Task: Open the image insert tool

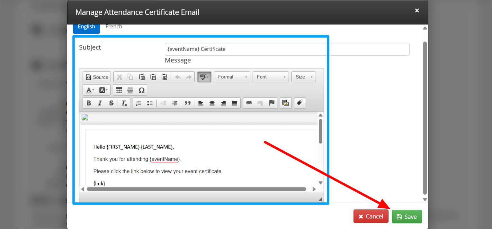Action: [286, 103]
